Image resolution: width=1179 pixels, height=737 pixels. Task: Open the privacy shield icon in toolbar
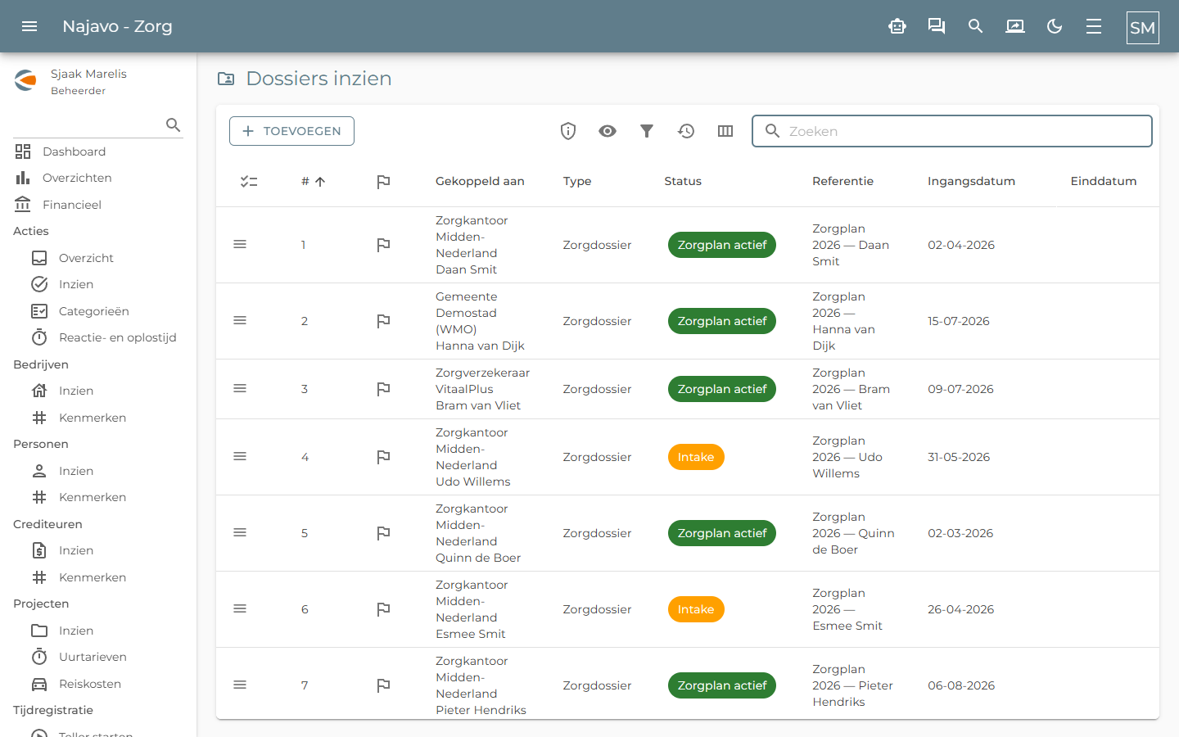[568, 131]
